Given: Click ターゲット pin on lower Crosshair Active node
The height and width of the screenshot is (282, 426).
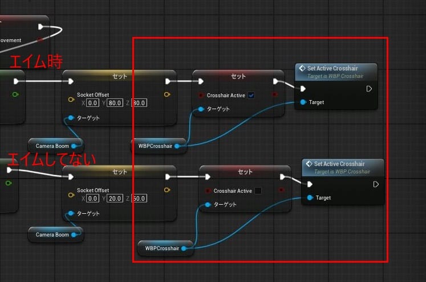Looking at the screenshot, I should pyautogui.click(x=208, y=205).
